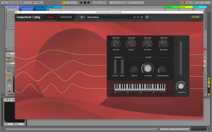Click the Output volume knob
The width and height of the screenshot is (212, 132).
[x=181, y=86]
